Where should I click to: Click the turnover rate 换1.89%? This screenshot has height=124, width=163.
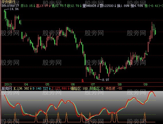(123, 6)
